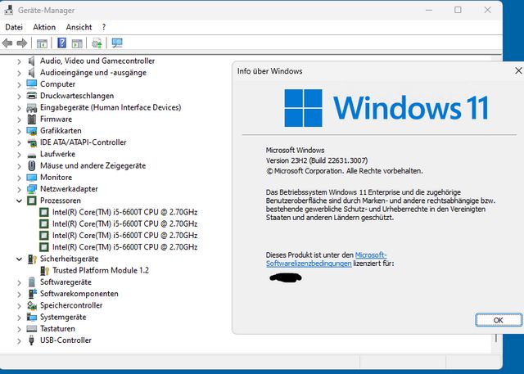
Task: Click OK in Info über Windows dialog
Action: (499, 320)
